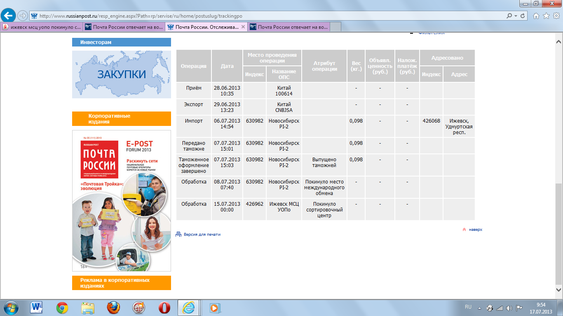
Task: Click the Выпущено таможней attribute cell
Action: [x=324, y=165]
